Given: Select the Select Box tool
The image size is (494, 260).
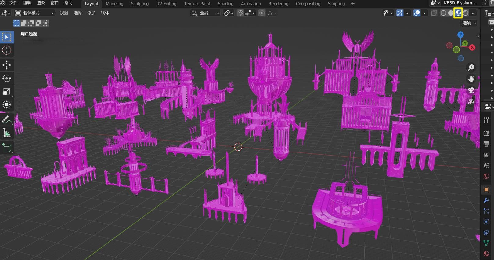Looking at the screenshot, I should 7,37.
